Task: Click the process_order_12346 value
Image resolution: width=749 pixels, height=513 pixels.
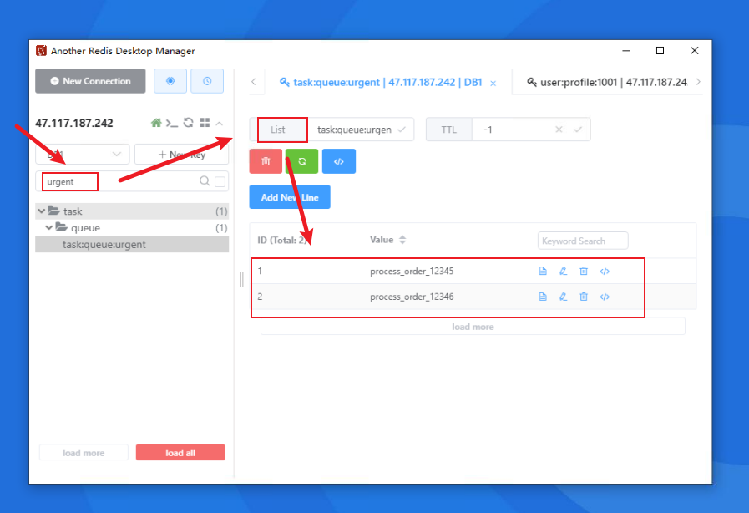Action: 412,297
